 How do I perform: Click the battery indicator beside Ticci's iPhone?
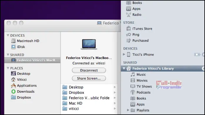197,55
